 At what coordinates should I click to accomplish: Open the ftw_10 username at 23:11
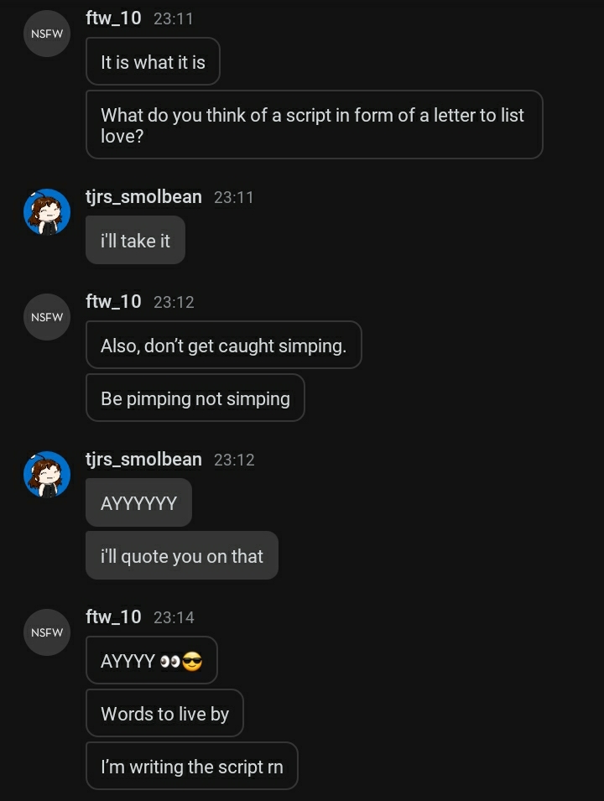[113, 18]
